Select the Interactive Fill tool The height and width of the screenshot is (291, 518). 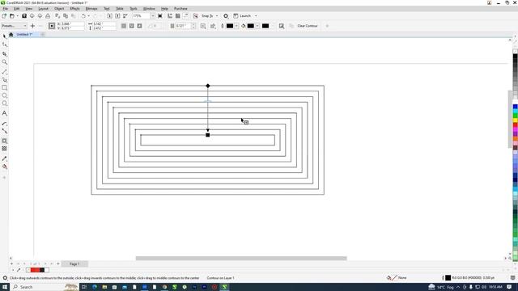pos(4,167)
